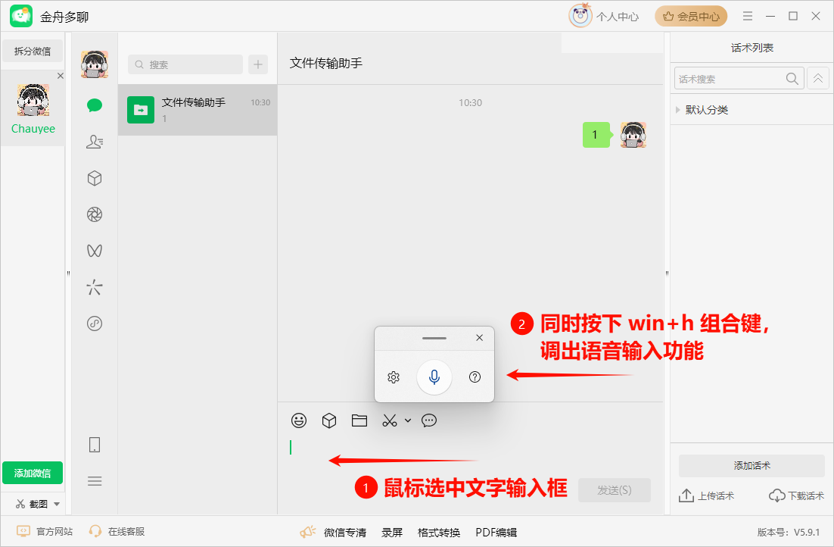Image resolution: width=834 pixels, height=547 pixels.
Task: Click the 添加微信 button
Action: pos(33,473)
